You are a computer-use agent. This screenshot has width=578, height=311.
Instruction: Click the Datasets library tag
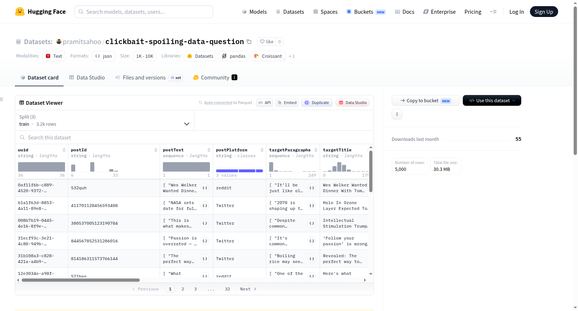200,56
